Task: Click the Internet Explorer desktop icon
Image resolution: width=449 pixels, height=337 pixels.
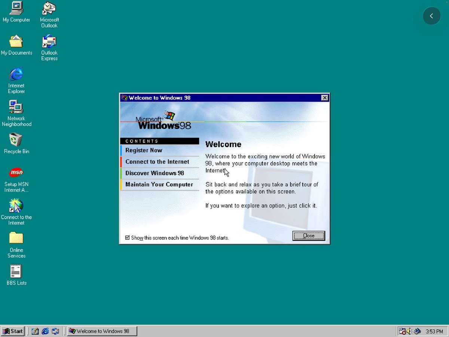Action: click(x=16, y=81)
